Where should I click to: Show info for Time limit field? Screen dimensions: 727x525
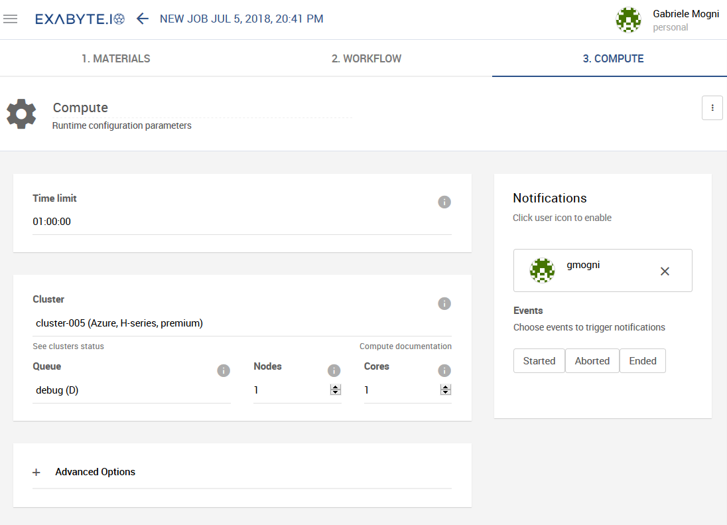[x=444, y=202]
